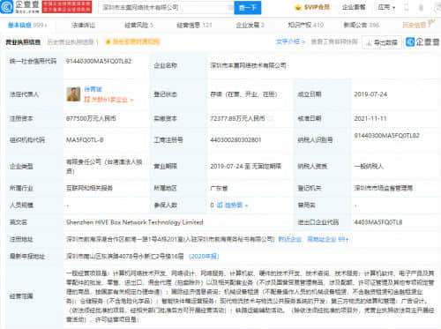Select the English name Shenzhen HIVE Box Network
This screenshot has width=441, height=329.
(134, 222)
